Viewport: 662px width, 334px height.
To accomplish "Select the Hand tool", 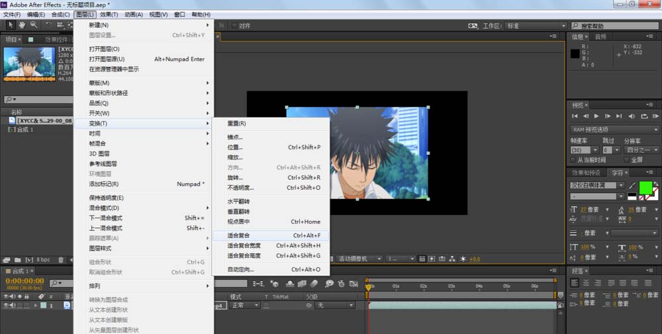I will [x=22, y=25].
